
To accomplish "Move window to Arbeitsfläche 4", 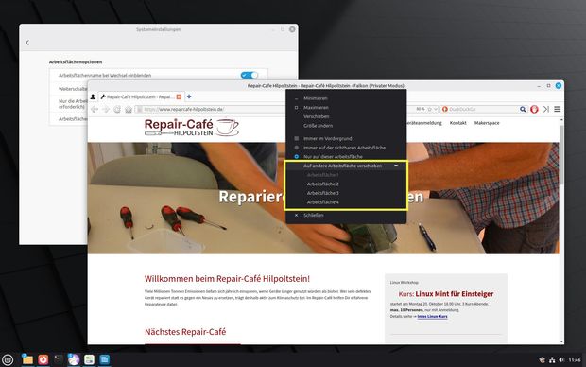I will tap(323, 202).
